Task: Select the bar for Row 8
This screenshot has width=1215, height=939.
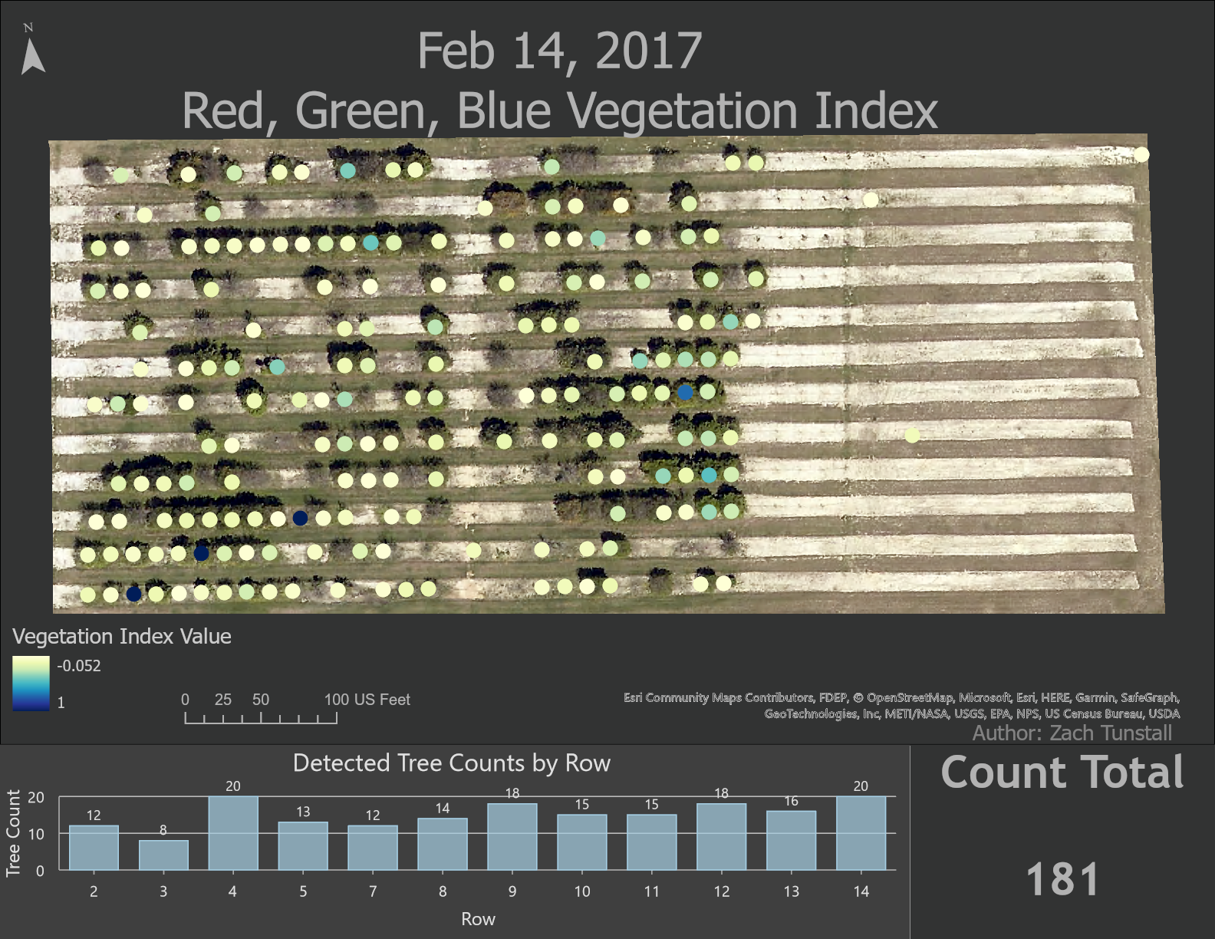Action: pyautogui.click(x=443, y=844)
